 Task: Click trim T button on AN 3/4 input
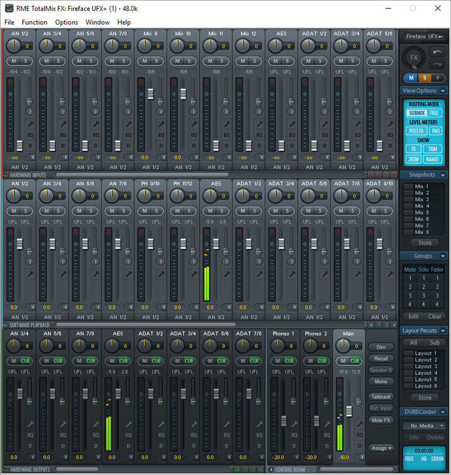(x=63, y=112)
